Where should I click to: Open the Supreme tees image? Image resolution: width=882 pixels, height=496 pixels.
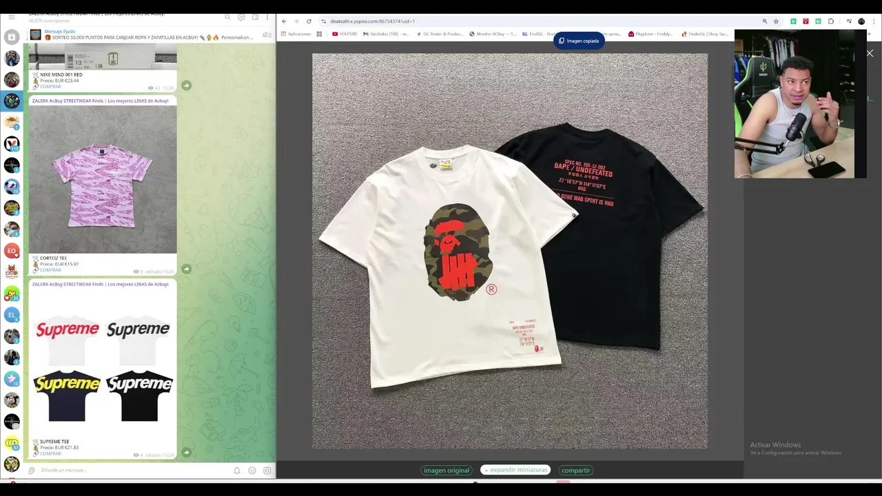(x=103, y=363)
